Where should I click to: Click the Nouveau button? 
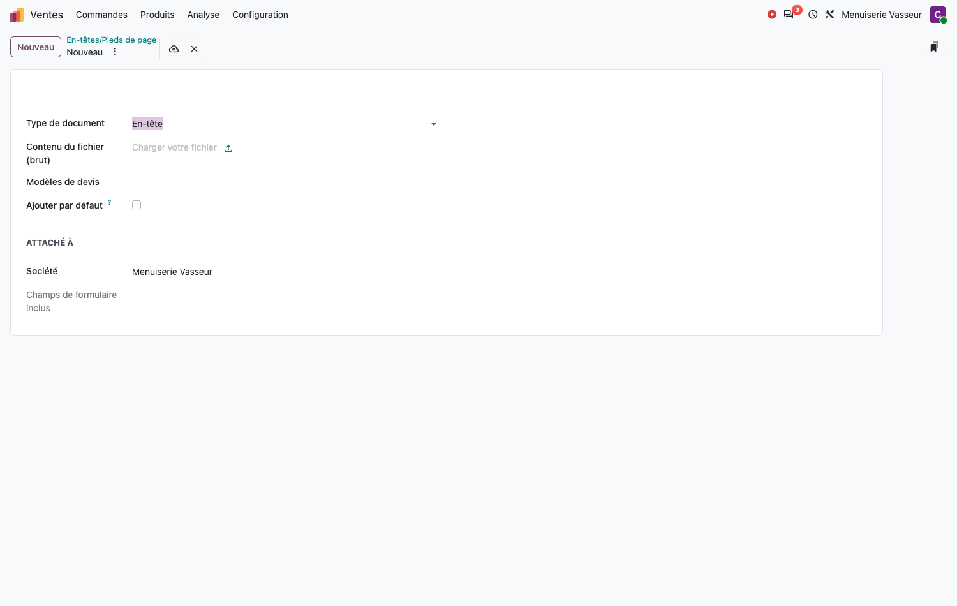coord(36,47)
